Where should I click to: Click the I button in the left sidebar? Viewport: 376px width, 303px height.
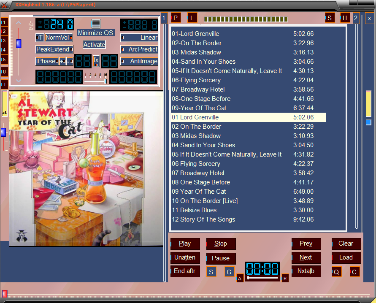(4, 84)
